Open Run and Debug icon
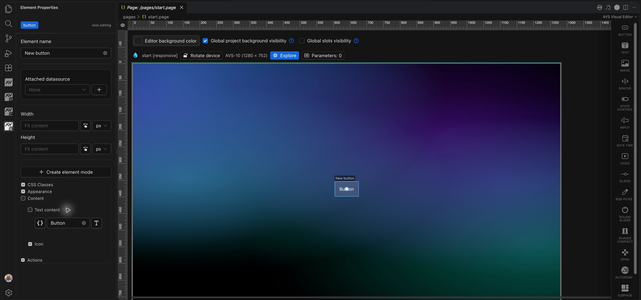 click(9, 53)
